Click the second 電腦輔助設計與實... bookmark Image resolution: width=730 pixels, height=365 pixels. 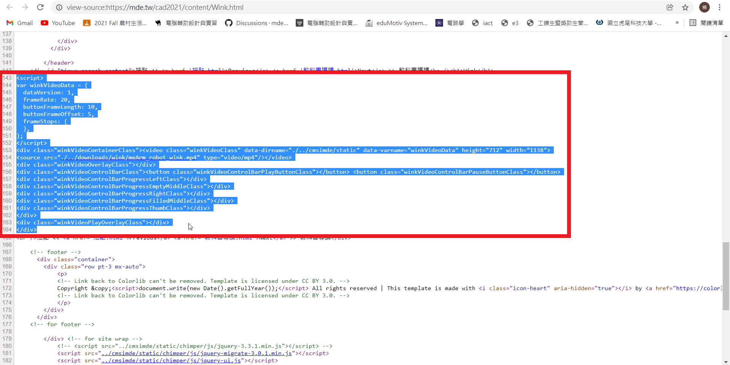pos(327,23)
